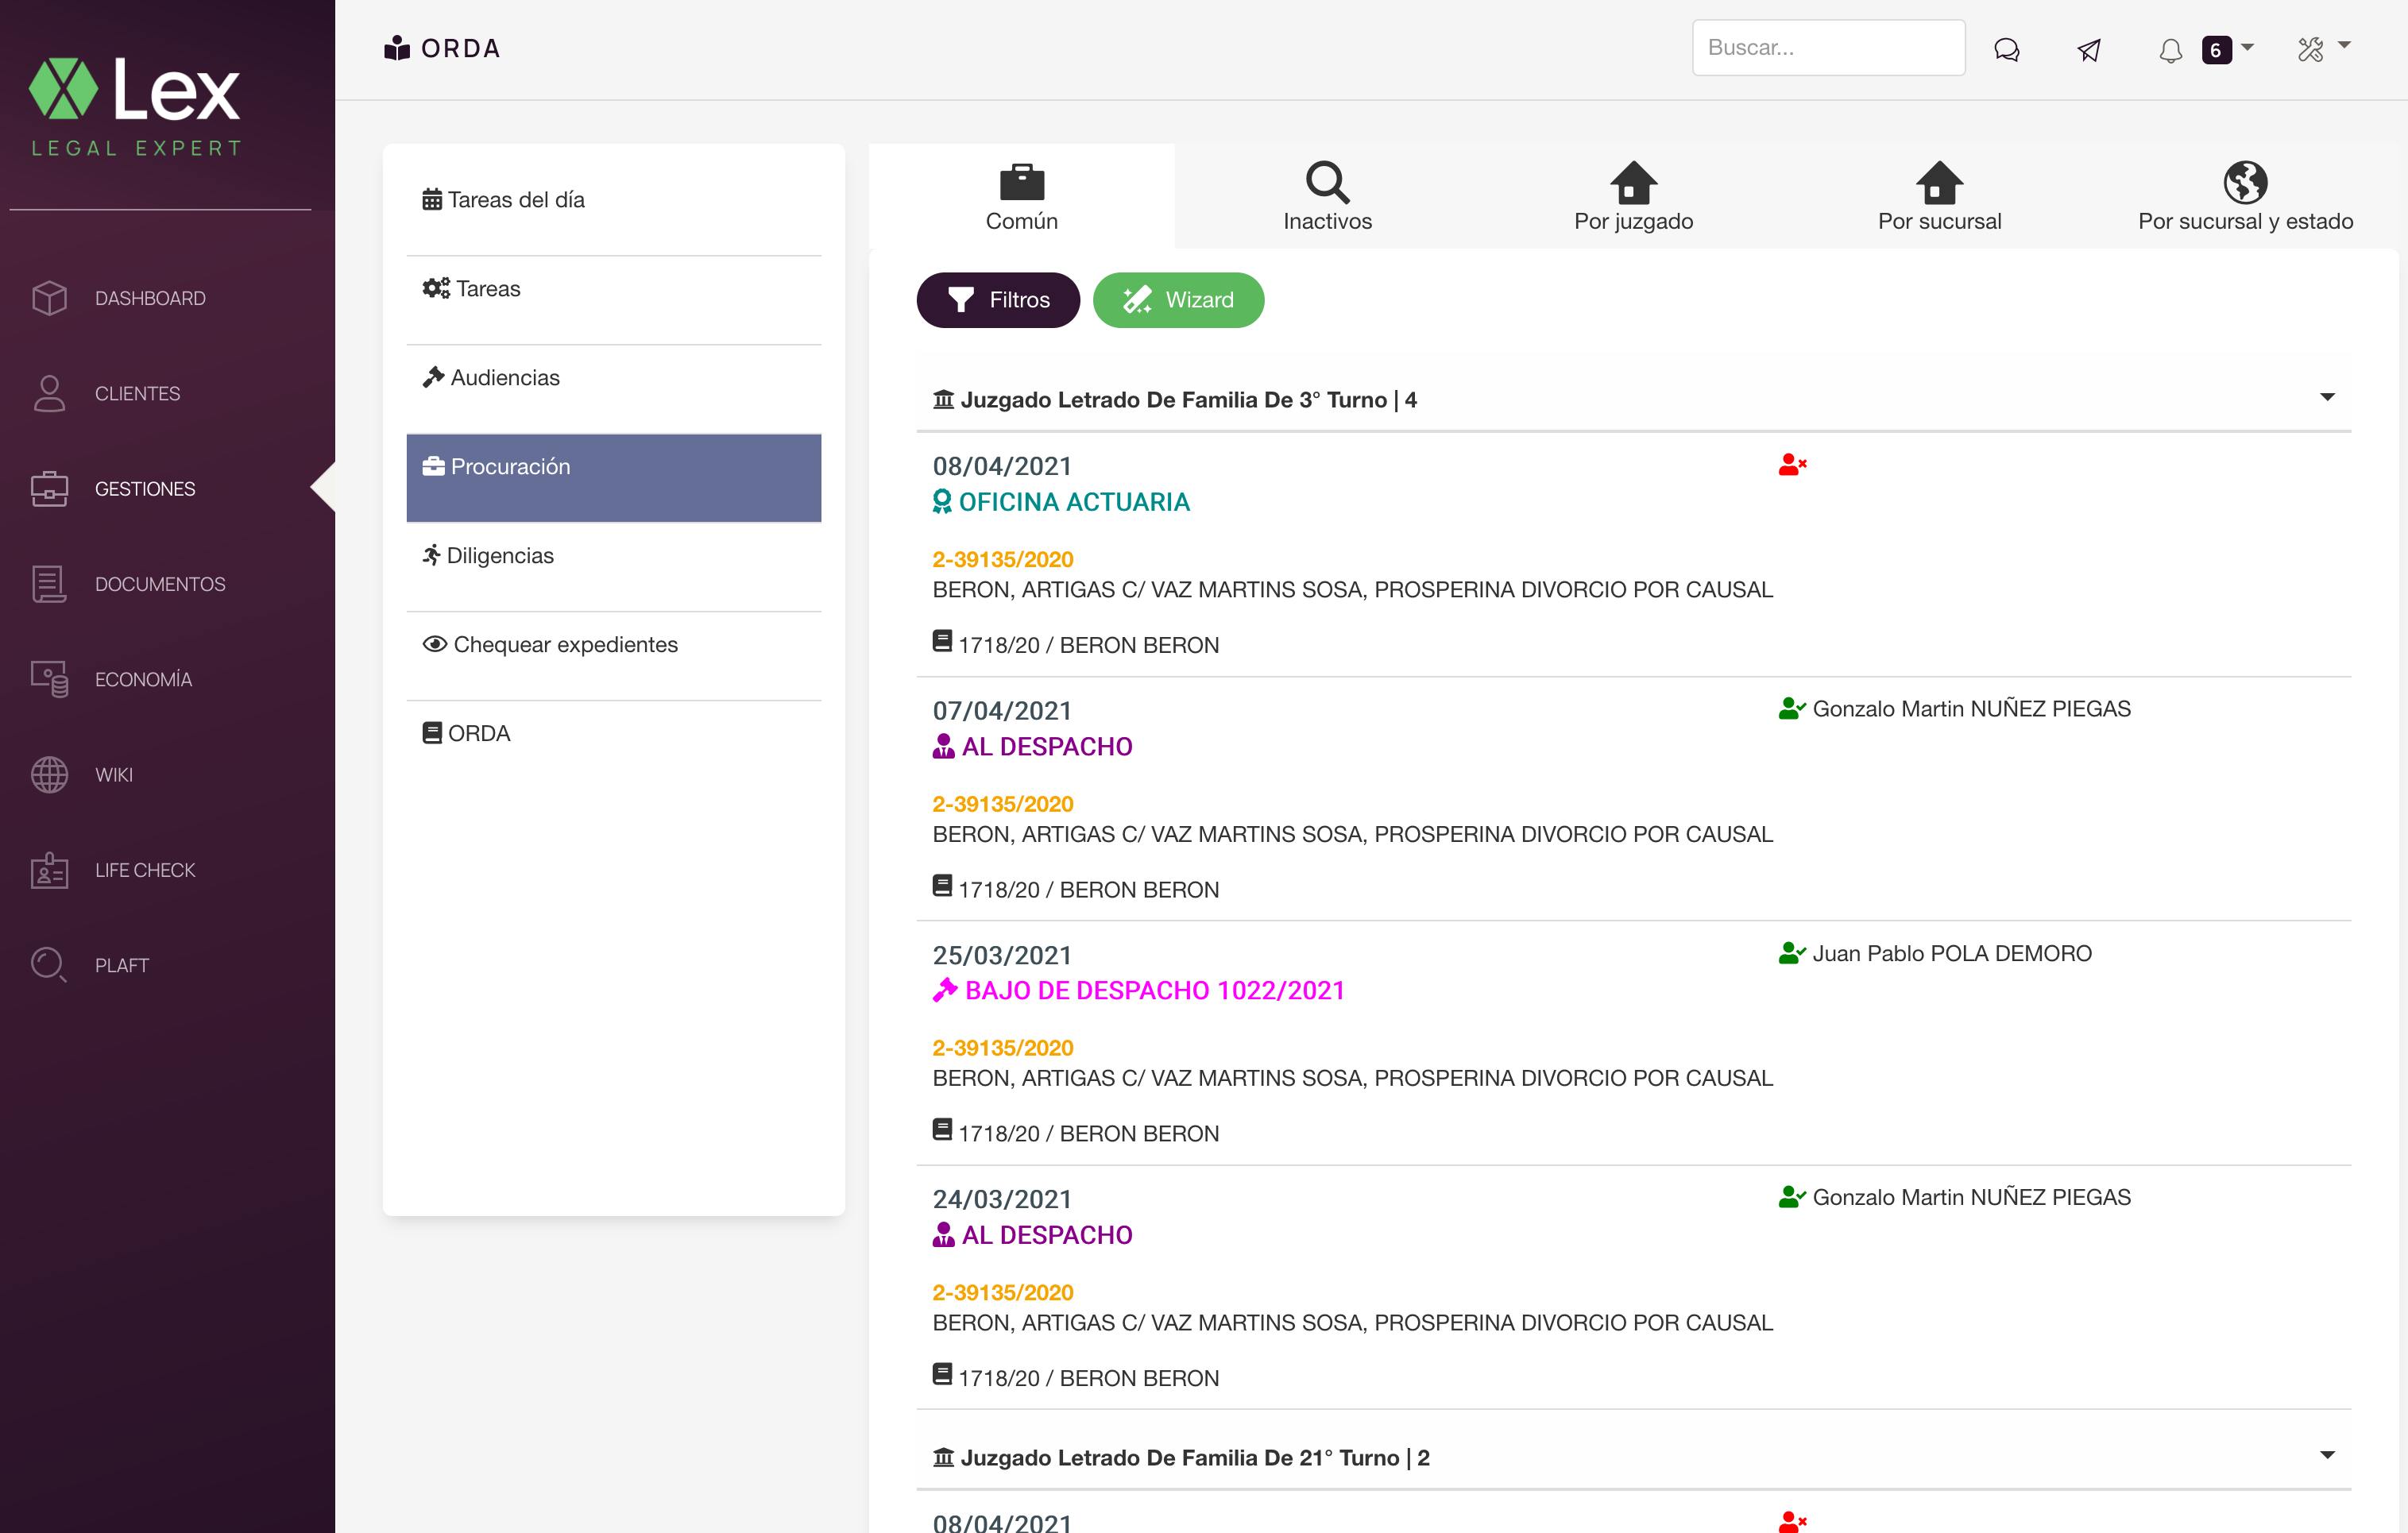Click the person icon beside AL DESPACHO on 07/04/2021

(944, 746)
